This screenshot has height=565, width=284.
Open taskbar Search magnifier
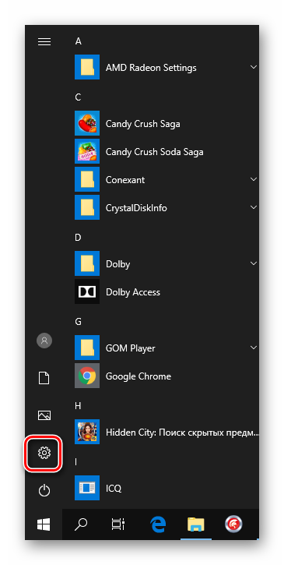(81, 524)
